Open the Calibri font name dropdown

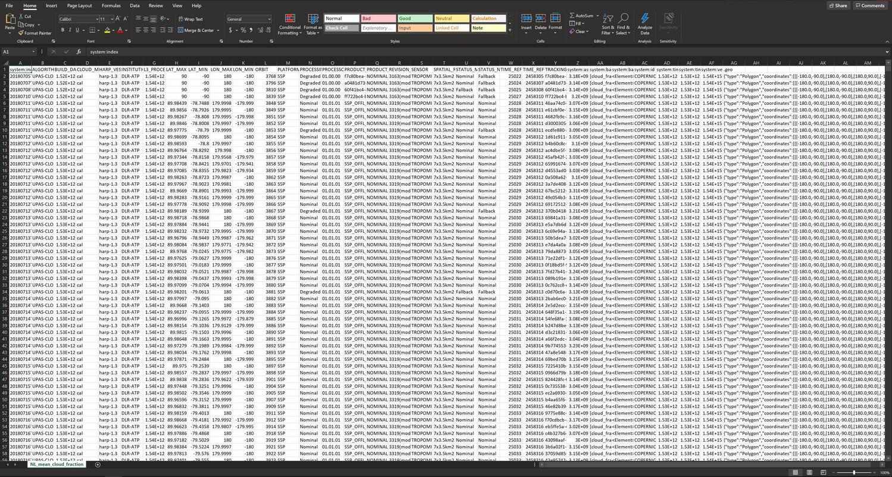click(97, 19)
